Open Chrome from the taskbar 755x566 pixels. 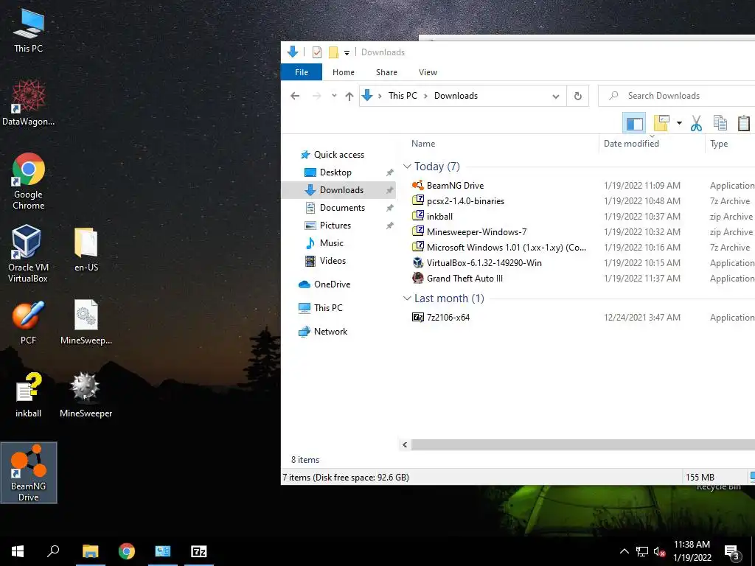[x=127, y=551]
